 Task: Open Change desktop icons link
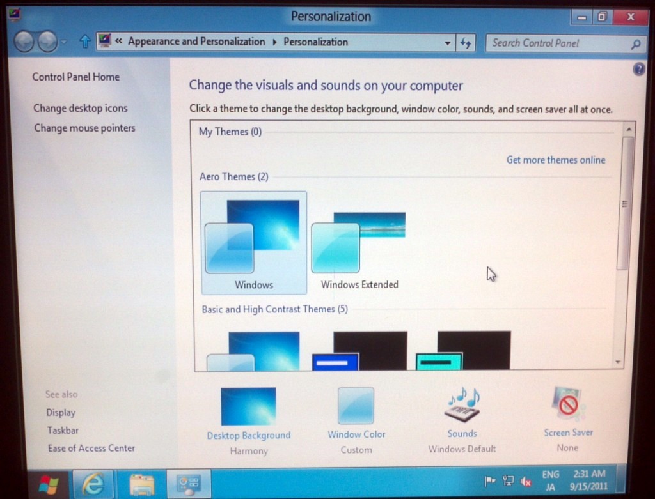pyautogui.click(x=81, y=108)
